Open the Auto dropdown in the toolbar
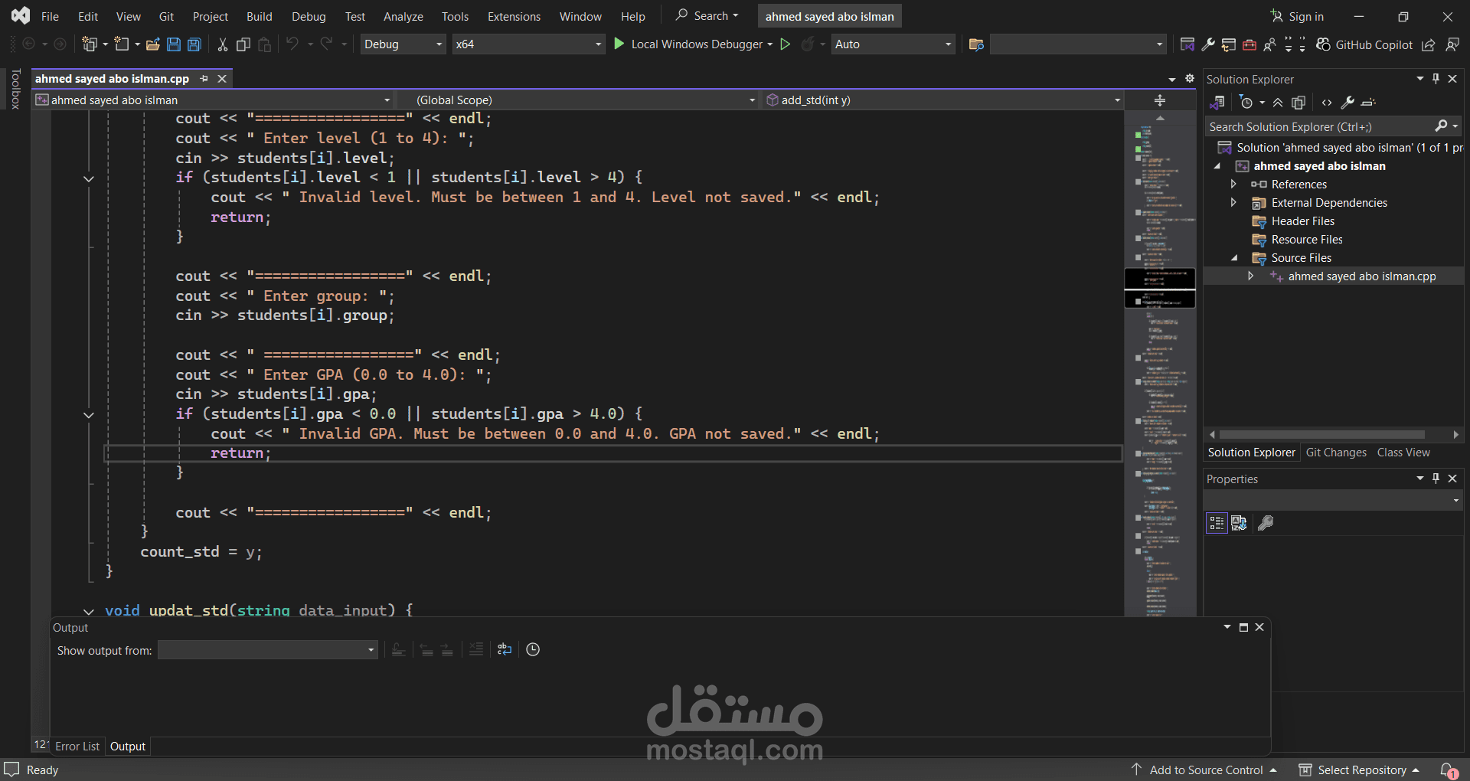The image size is (1470, 781). (893, 44)
